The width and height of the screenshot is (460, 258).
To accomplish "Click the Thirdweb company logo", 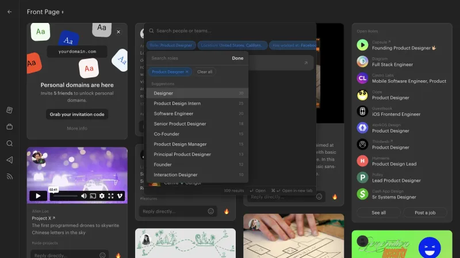I will click(363, 144).
